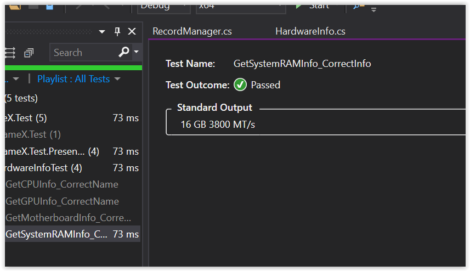Switch to the HardwareInfo.cs tab
Viewport: 470px width, 271px height.
pyautogui.click(x=310, y=31)
